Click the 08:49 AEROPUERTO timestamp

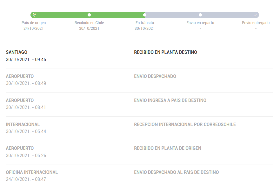26,83
